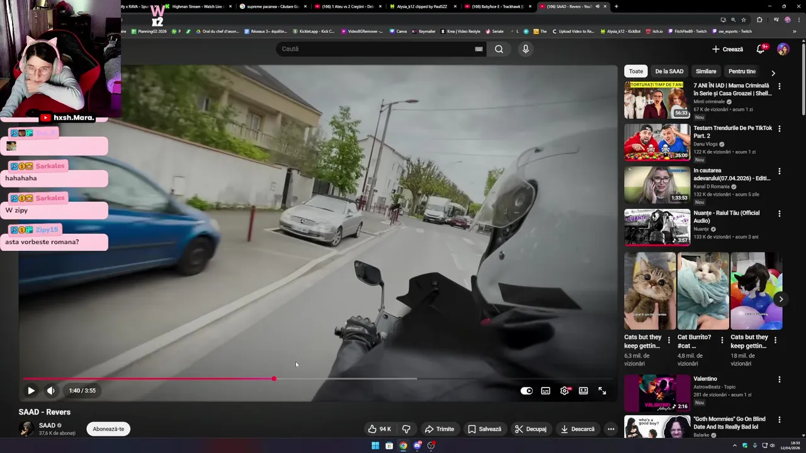The image size is (806, 453).
Task: Open the 7 ANI ÎN IAD video thumbnail
Action: [657, 100]
